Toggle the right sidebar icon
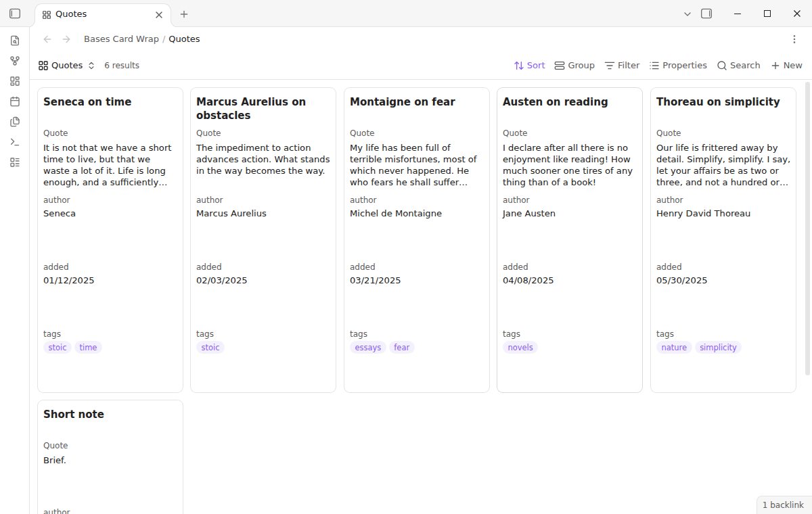 706,14
